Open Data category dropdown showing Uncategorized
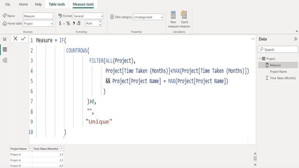Image resolution: width=299 pixels, height=168 pixels. click(x=148, y=17)
